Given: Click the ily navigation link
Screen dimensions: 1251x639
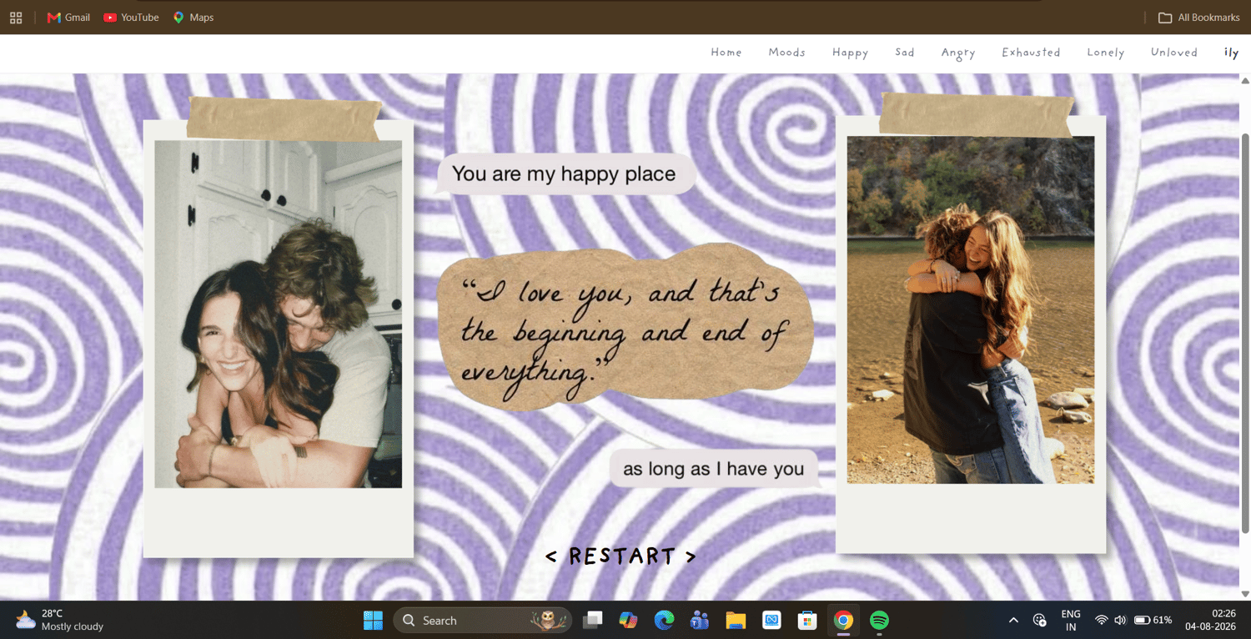Looking at the screenshot, I should tap(1231, 53).
